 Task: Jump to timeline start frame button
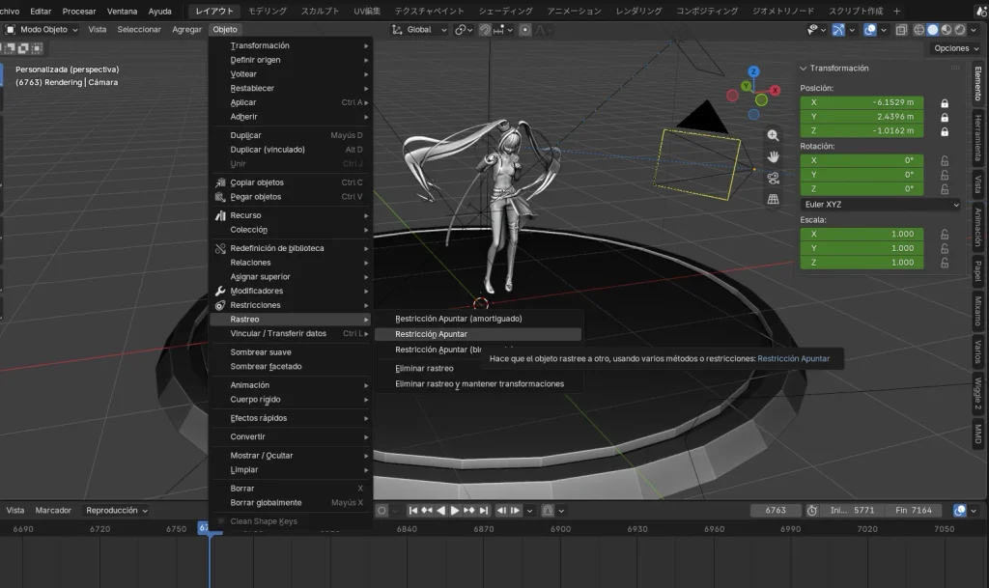tap(413, 511)
